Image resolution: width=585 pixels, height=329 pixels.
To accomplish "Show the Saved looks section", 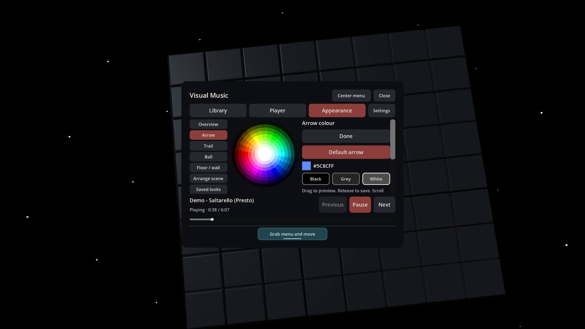I will tap(208, 189).
